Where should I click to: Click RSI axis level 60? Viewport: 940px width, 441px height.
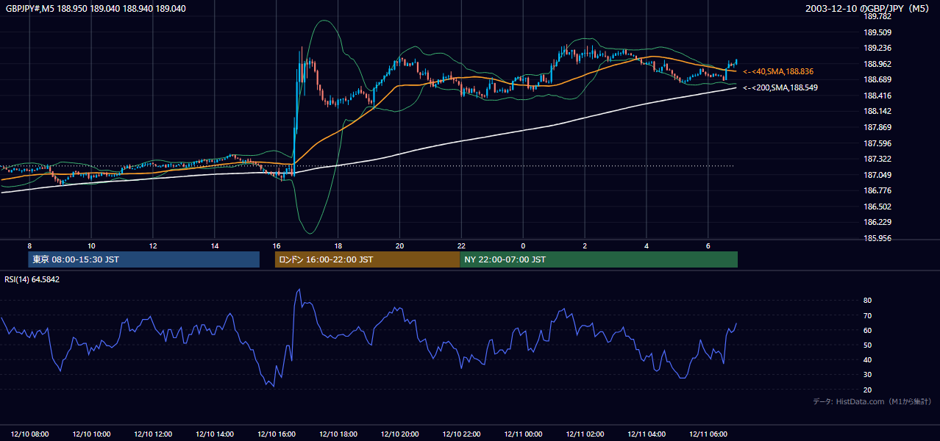point(867,330)
